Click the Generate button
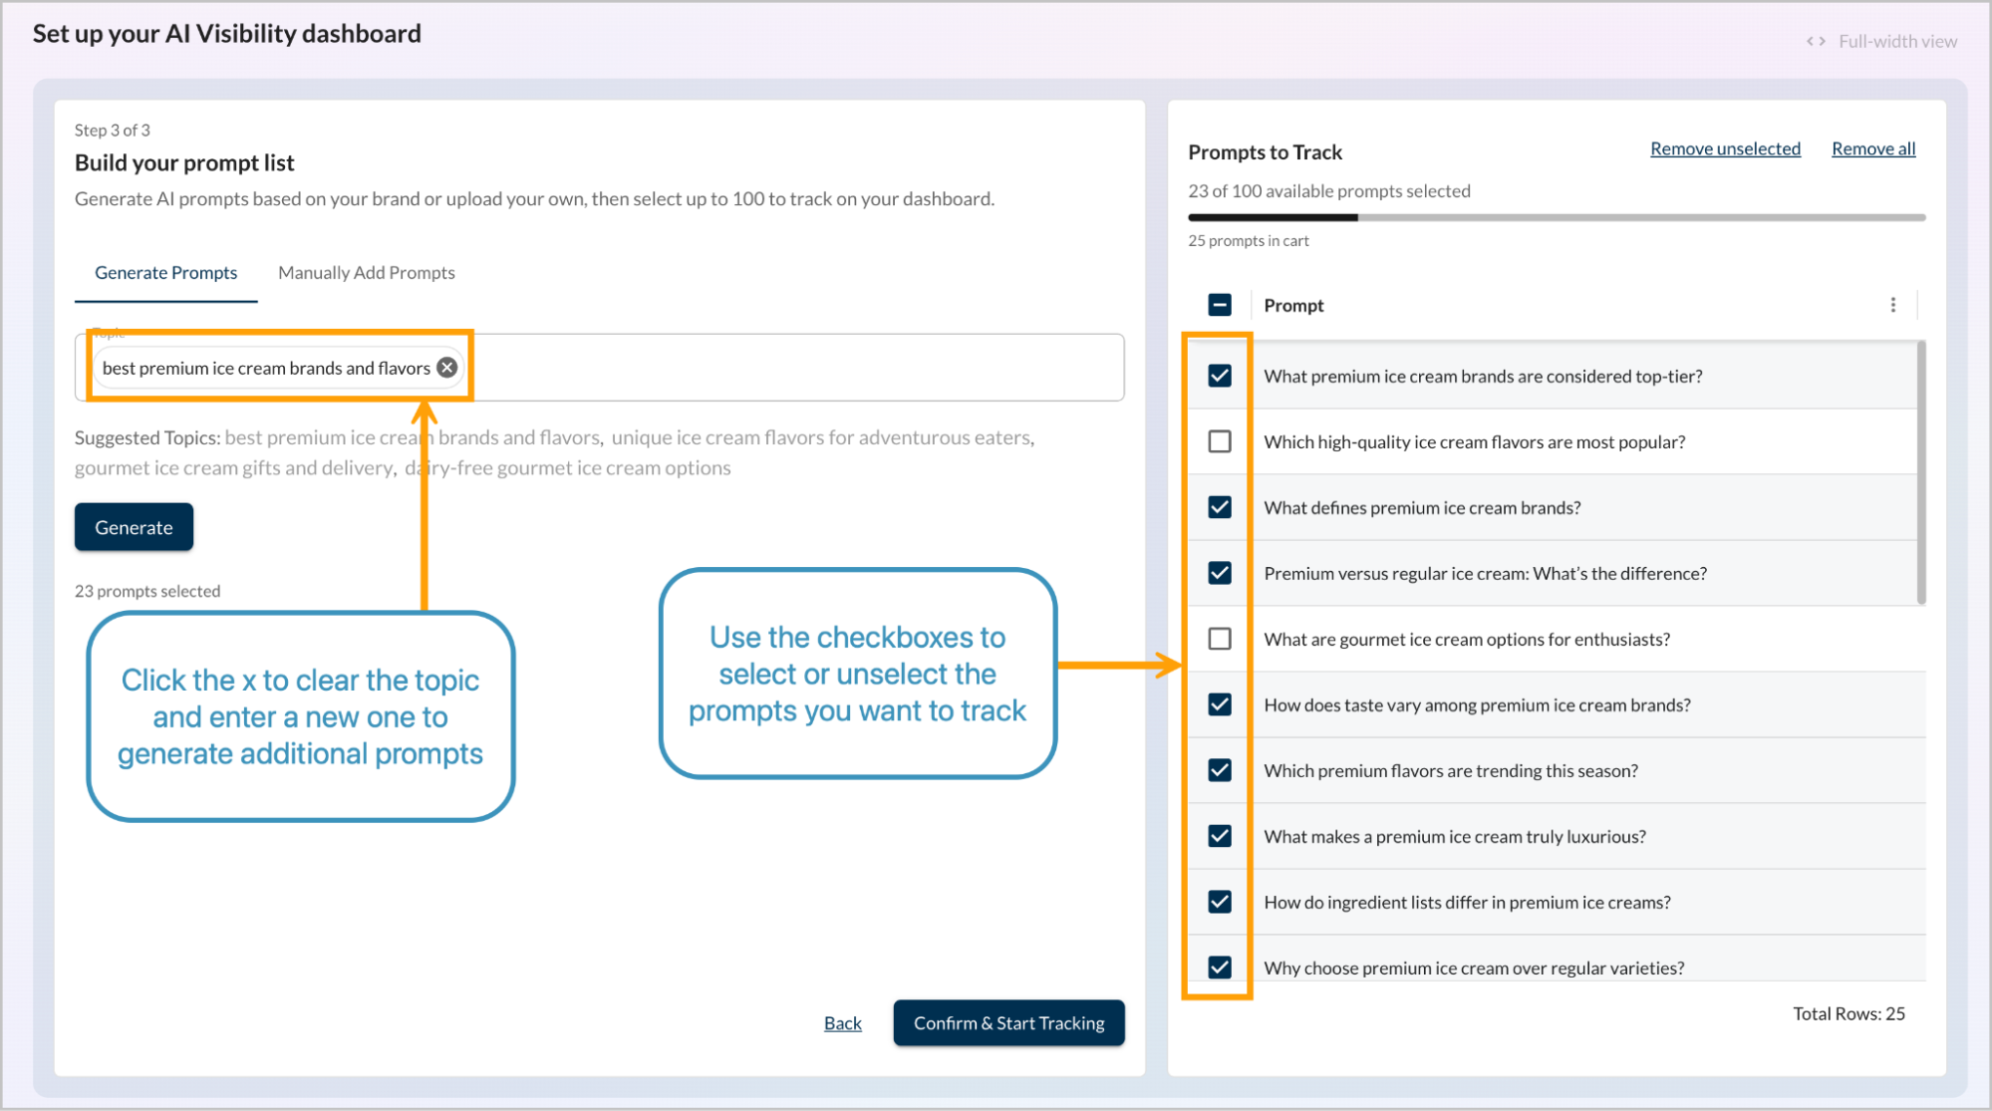1992x1111 pixels. coord(134,527)
